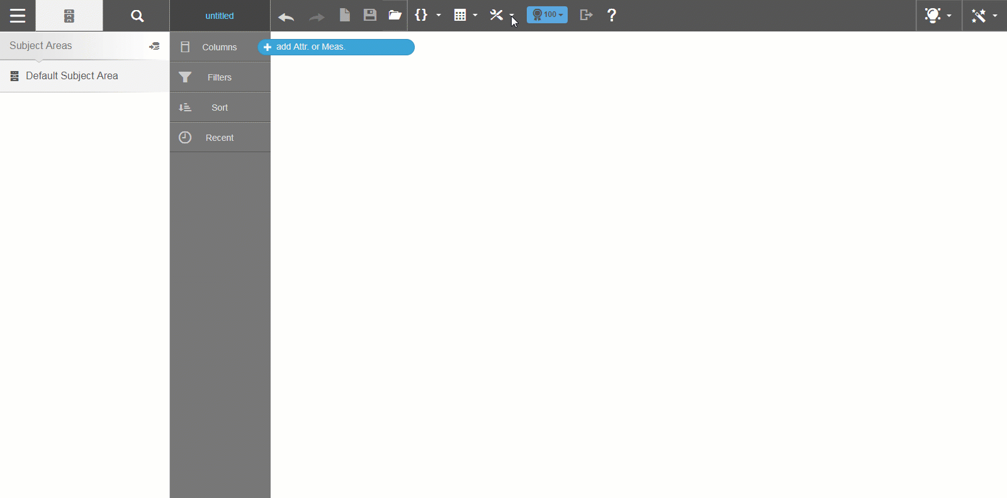Click the lightbulb insights icon
Image resolution: width=1007 pixels, height=498 pixels.
(933, 15)
